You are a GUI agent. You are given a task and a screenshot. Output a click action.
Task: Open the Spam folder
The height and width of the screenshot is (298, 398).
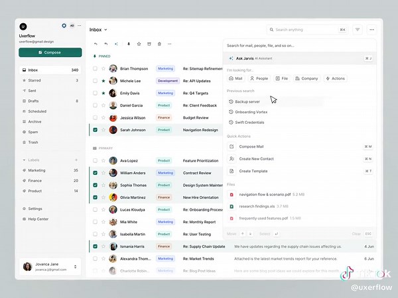point(50,132)
